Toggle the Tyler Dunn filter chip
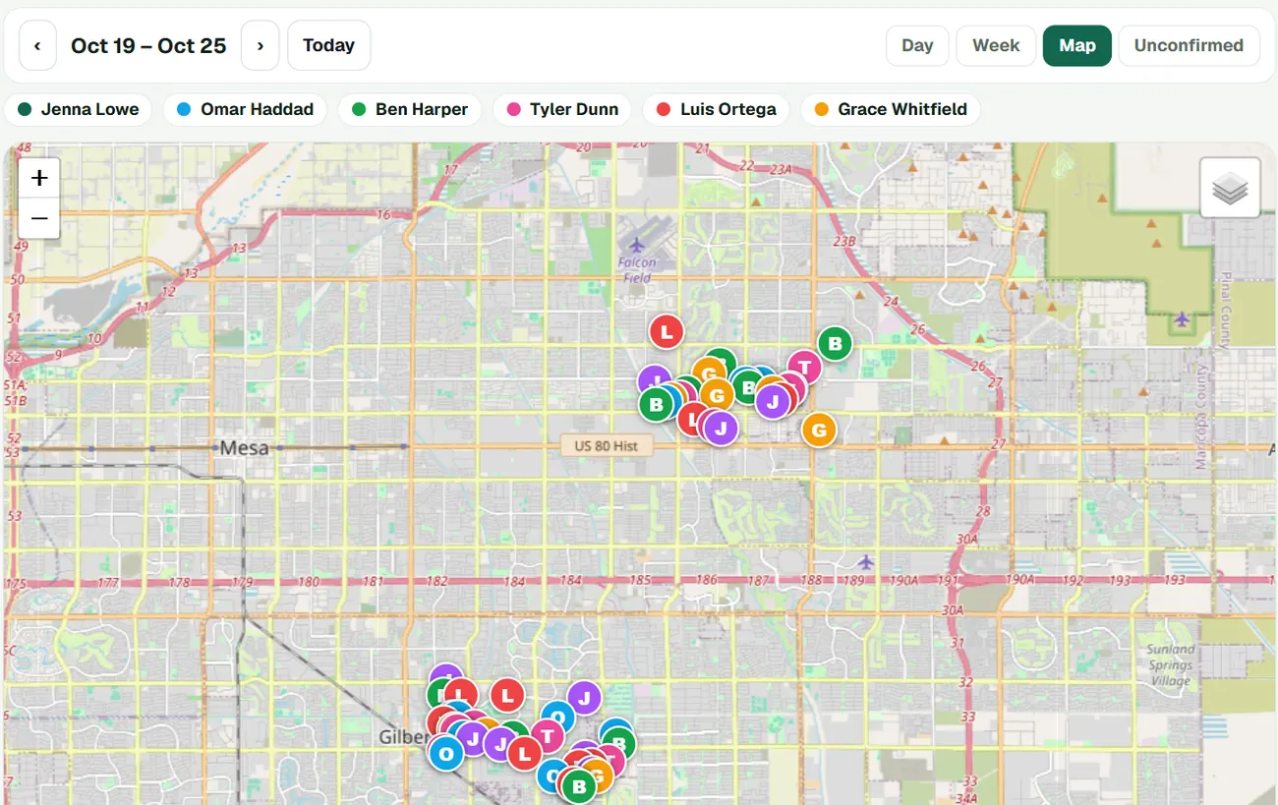1278x805 pixels. coord(562,109)
